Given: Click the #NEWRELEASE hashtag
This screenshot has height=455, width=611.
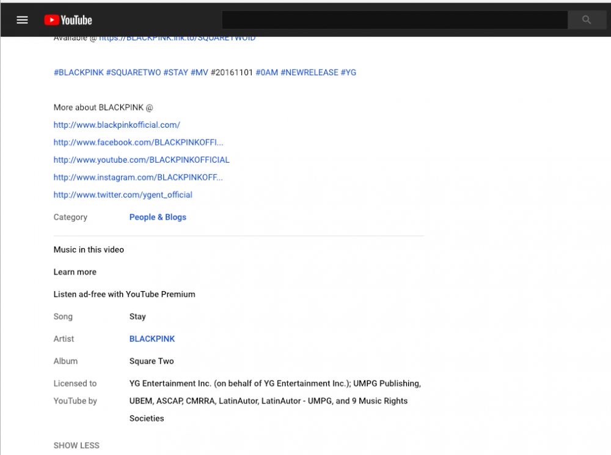Looking at the screenshot, I should coord(309,72).
